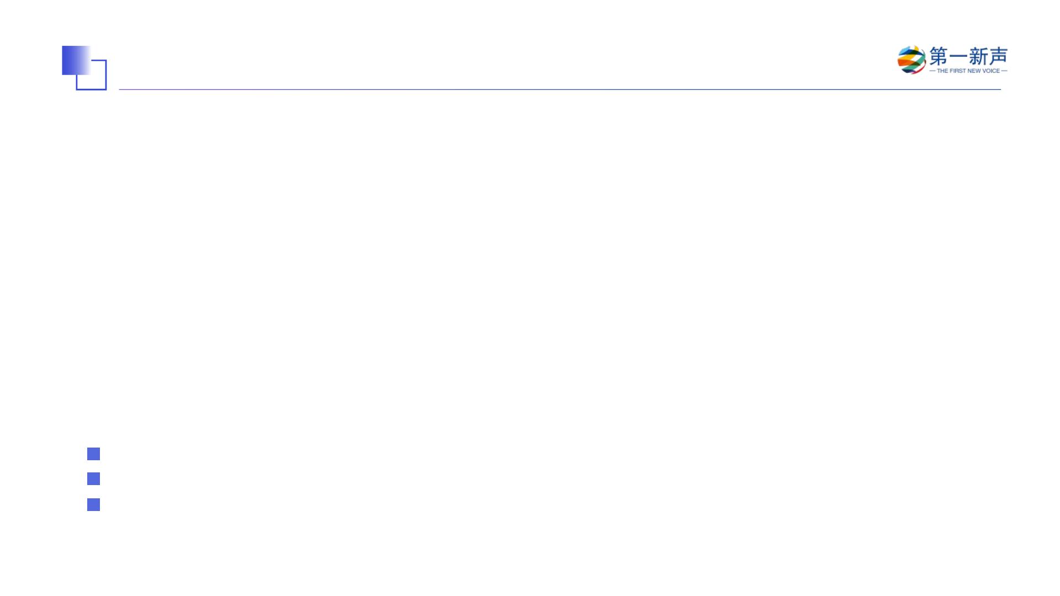Click the word THE in the logo tagline
The height and width of the screenshot is (596, 1060).
[x=942, y=71]
